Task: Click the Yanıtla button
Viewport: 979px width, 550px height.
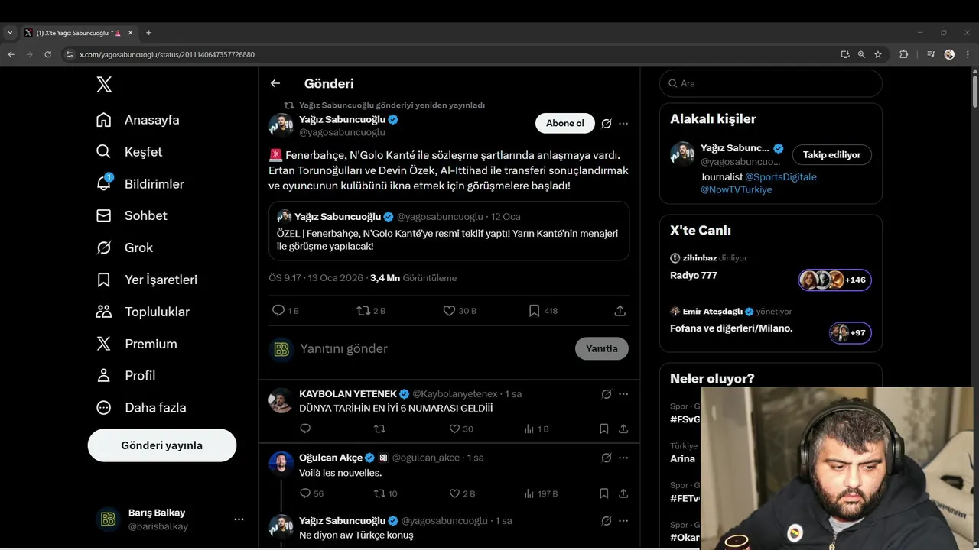Action: pos(602,348)
